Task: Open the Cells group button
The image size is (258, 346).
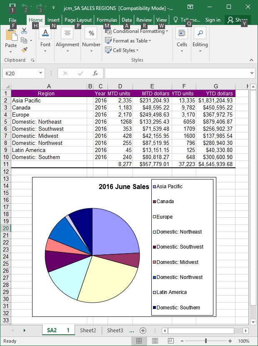Action: [182, 41]
